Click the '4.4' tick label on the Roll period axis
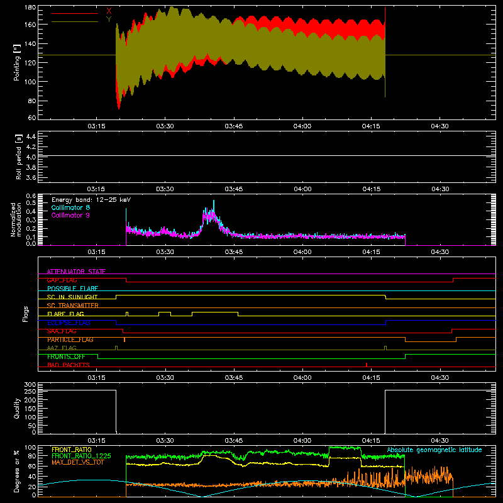 [x=31, y=136]
